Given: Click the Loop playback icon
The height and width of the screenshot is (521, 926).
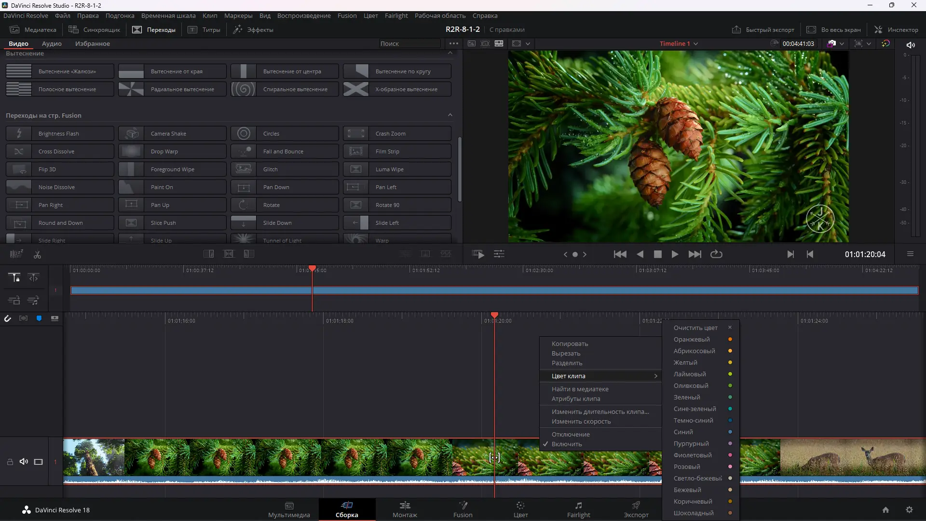Looking at the screenshot, I should (x=716, y=254).
